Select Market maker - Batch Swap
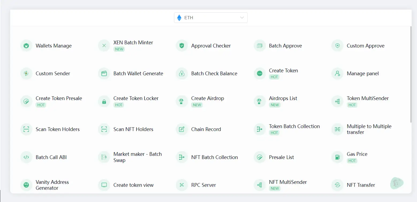Image resolution: width=417 pixels, height=202 pixels. pyautogui.click(x=137, y=157)
